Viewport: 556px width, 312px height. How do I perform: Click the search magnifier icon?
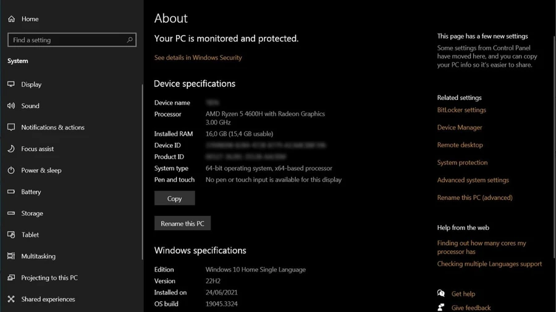[x=130, y=40]
